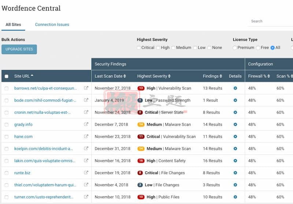Click the dark red 11 severity badge
Screen dimensions: 293x204
click(x=141, y=136)
